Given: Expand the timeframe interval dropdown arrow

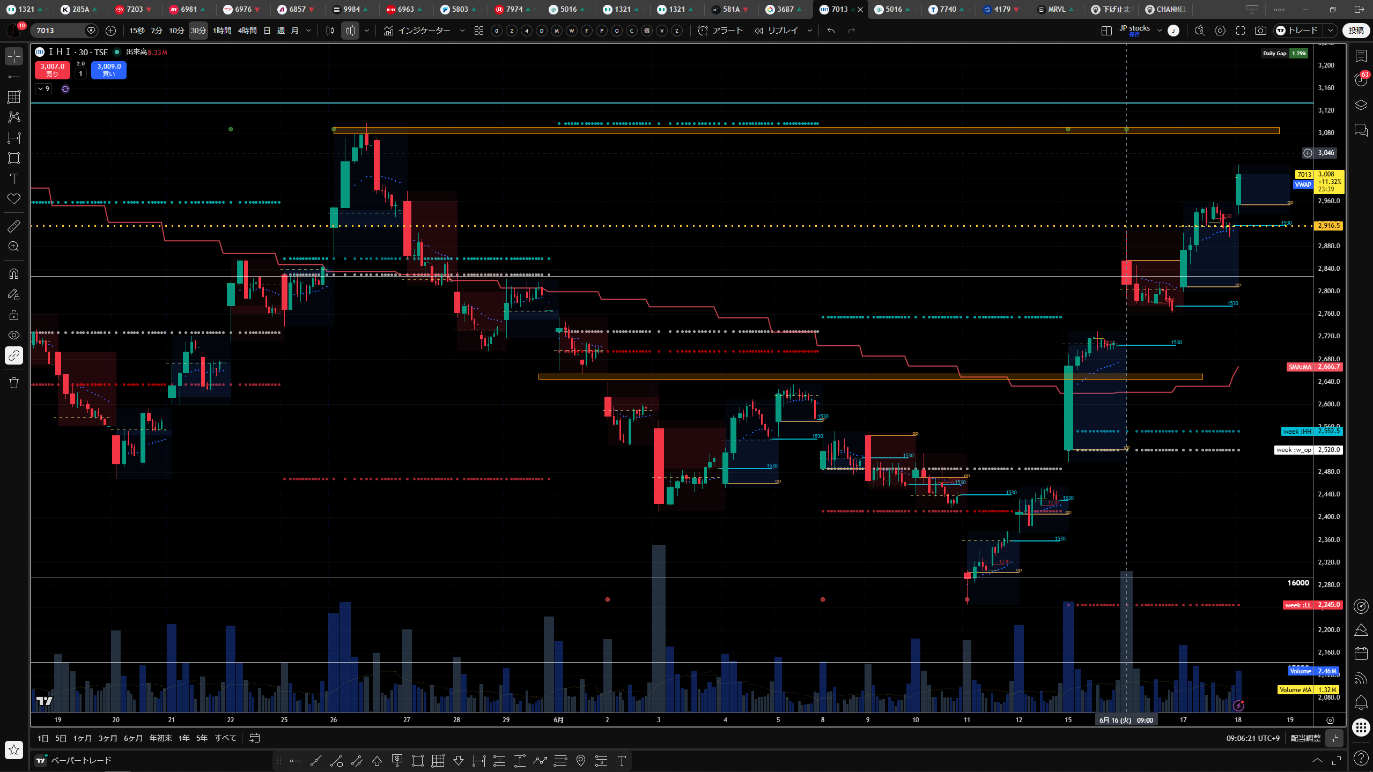Looking at the screenshot, I should click(308, 31).
